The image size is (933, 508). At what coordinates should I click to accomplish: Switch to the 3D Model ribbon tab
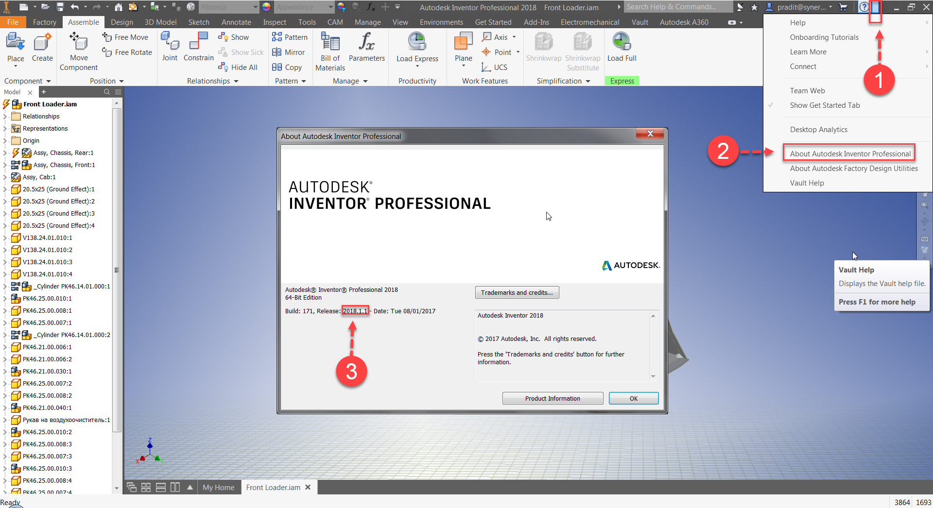[160, 22]
